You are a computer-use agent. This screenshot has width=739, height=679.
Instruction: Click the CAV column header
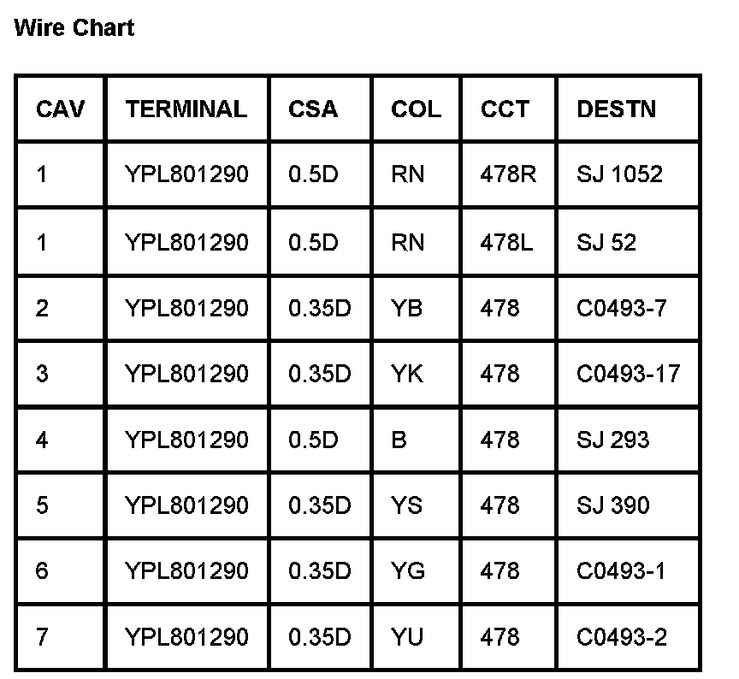pos(60,109)
